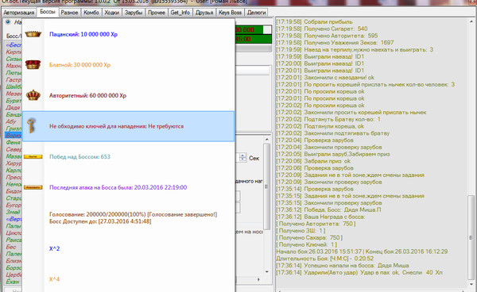
Task: Click the golden key icon
Action: 31,126
